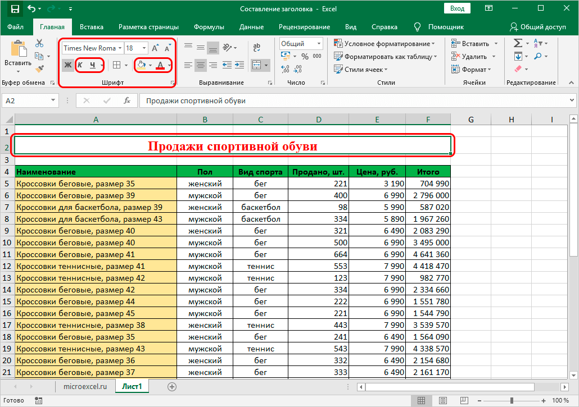Open the Times New Roman font dropdown
The height and width of the screenshot is (407, 579).
(x=120, y=48)
